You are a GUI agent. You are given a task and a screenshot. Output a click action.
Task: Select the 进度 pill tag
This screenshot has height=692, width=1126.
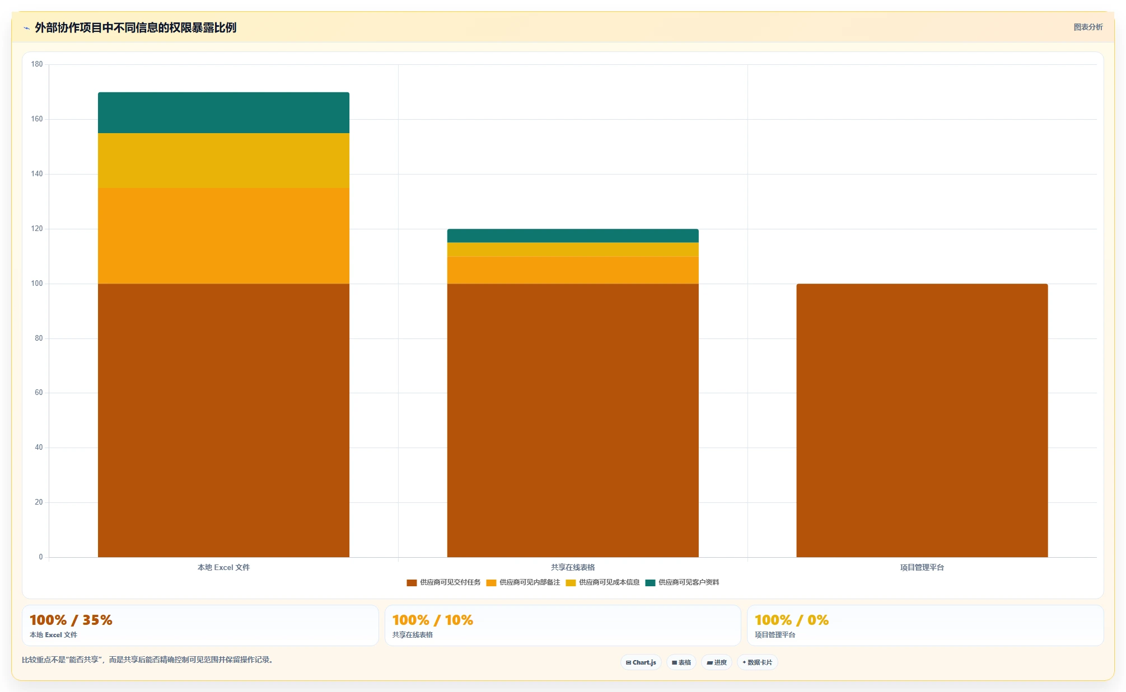pos(717,662)
